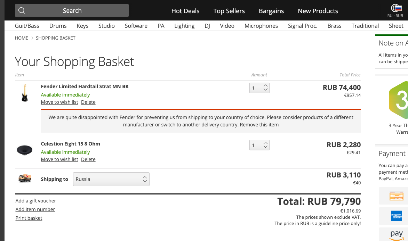The height and width of the screenshot is (241, 408).
Task: Click the Fender Strat guitar thumbnail
Action: tap(25, 93)
